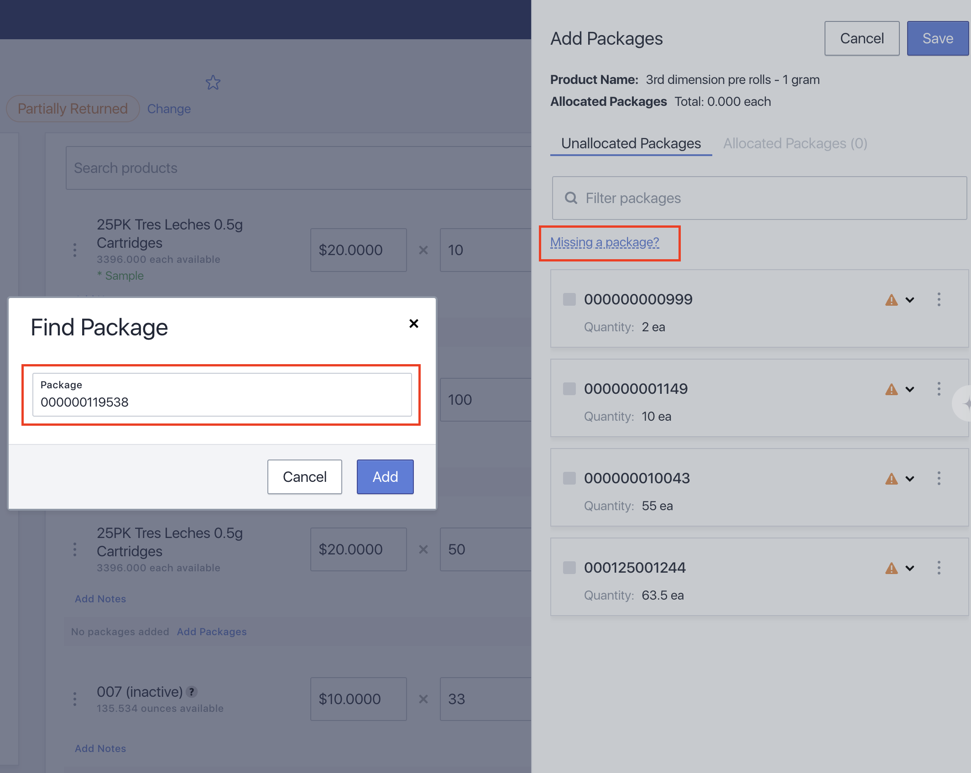Click the Partially Returned status badge
Image resolution: width=971 pixels, height=773 pixels.
tap(73, 109)
